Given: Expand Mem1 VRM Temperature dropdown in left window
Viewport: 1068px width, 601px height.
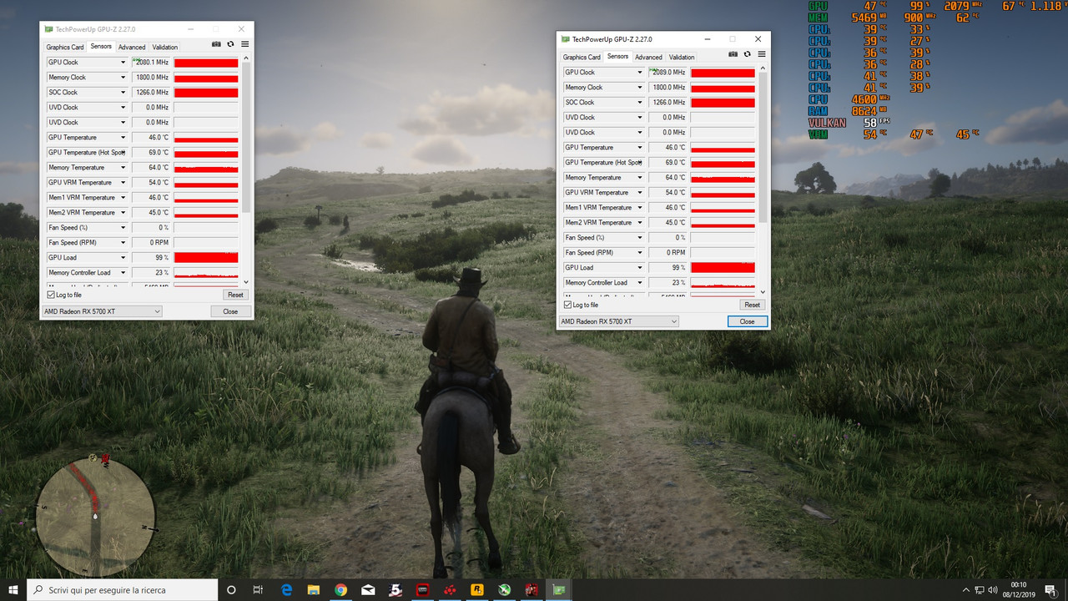Looking at the screenshot, I should [x=123, y=198].
